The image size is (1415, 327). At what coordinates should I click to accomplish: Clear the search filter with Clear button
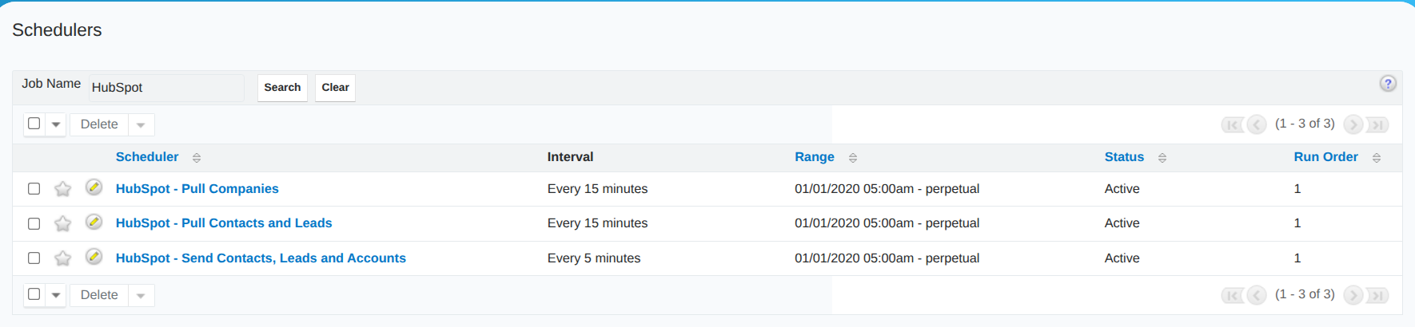coord(335,88)
